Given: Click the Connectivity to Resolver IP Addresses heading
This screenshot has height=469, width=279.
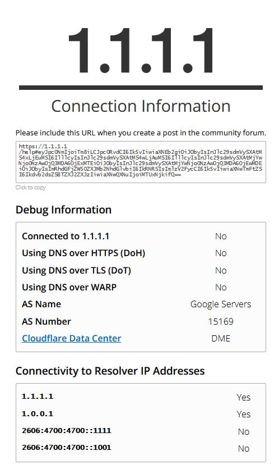Looking at the screenshot, I should [x=110, y=371].
